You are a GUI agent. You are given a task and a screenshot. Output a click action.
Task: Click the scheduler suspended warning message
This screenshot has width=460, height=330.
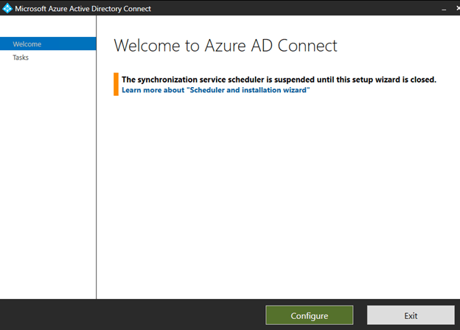(x=279, y=79)
